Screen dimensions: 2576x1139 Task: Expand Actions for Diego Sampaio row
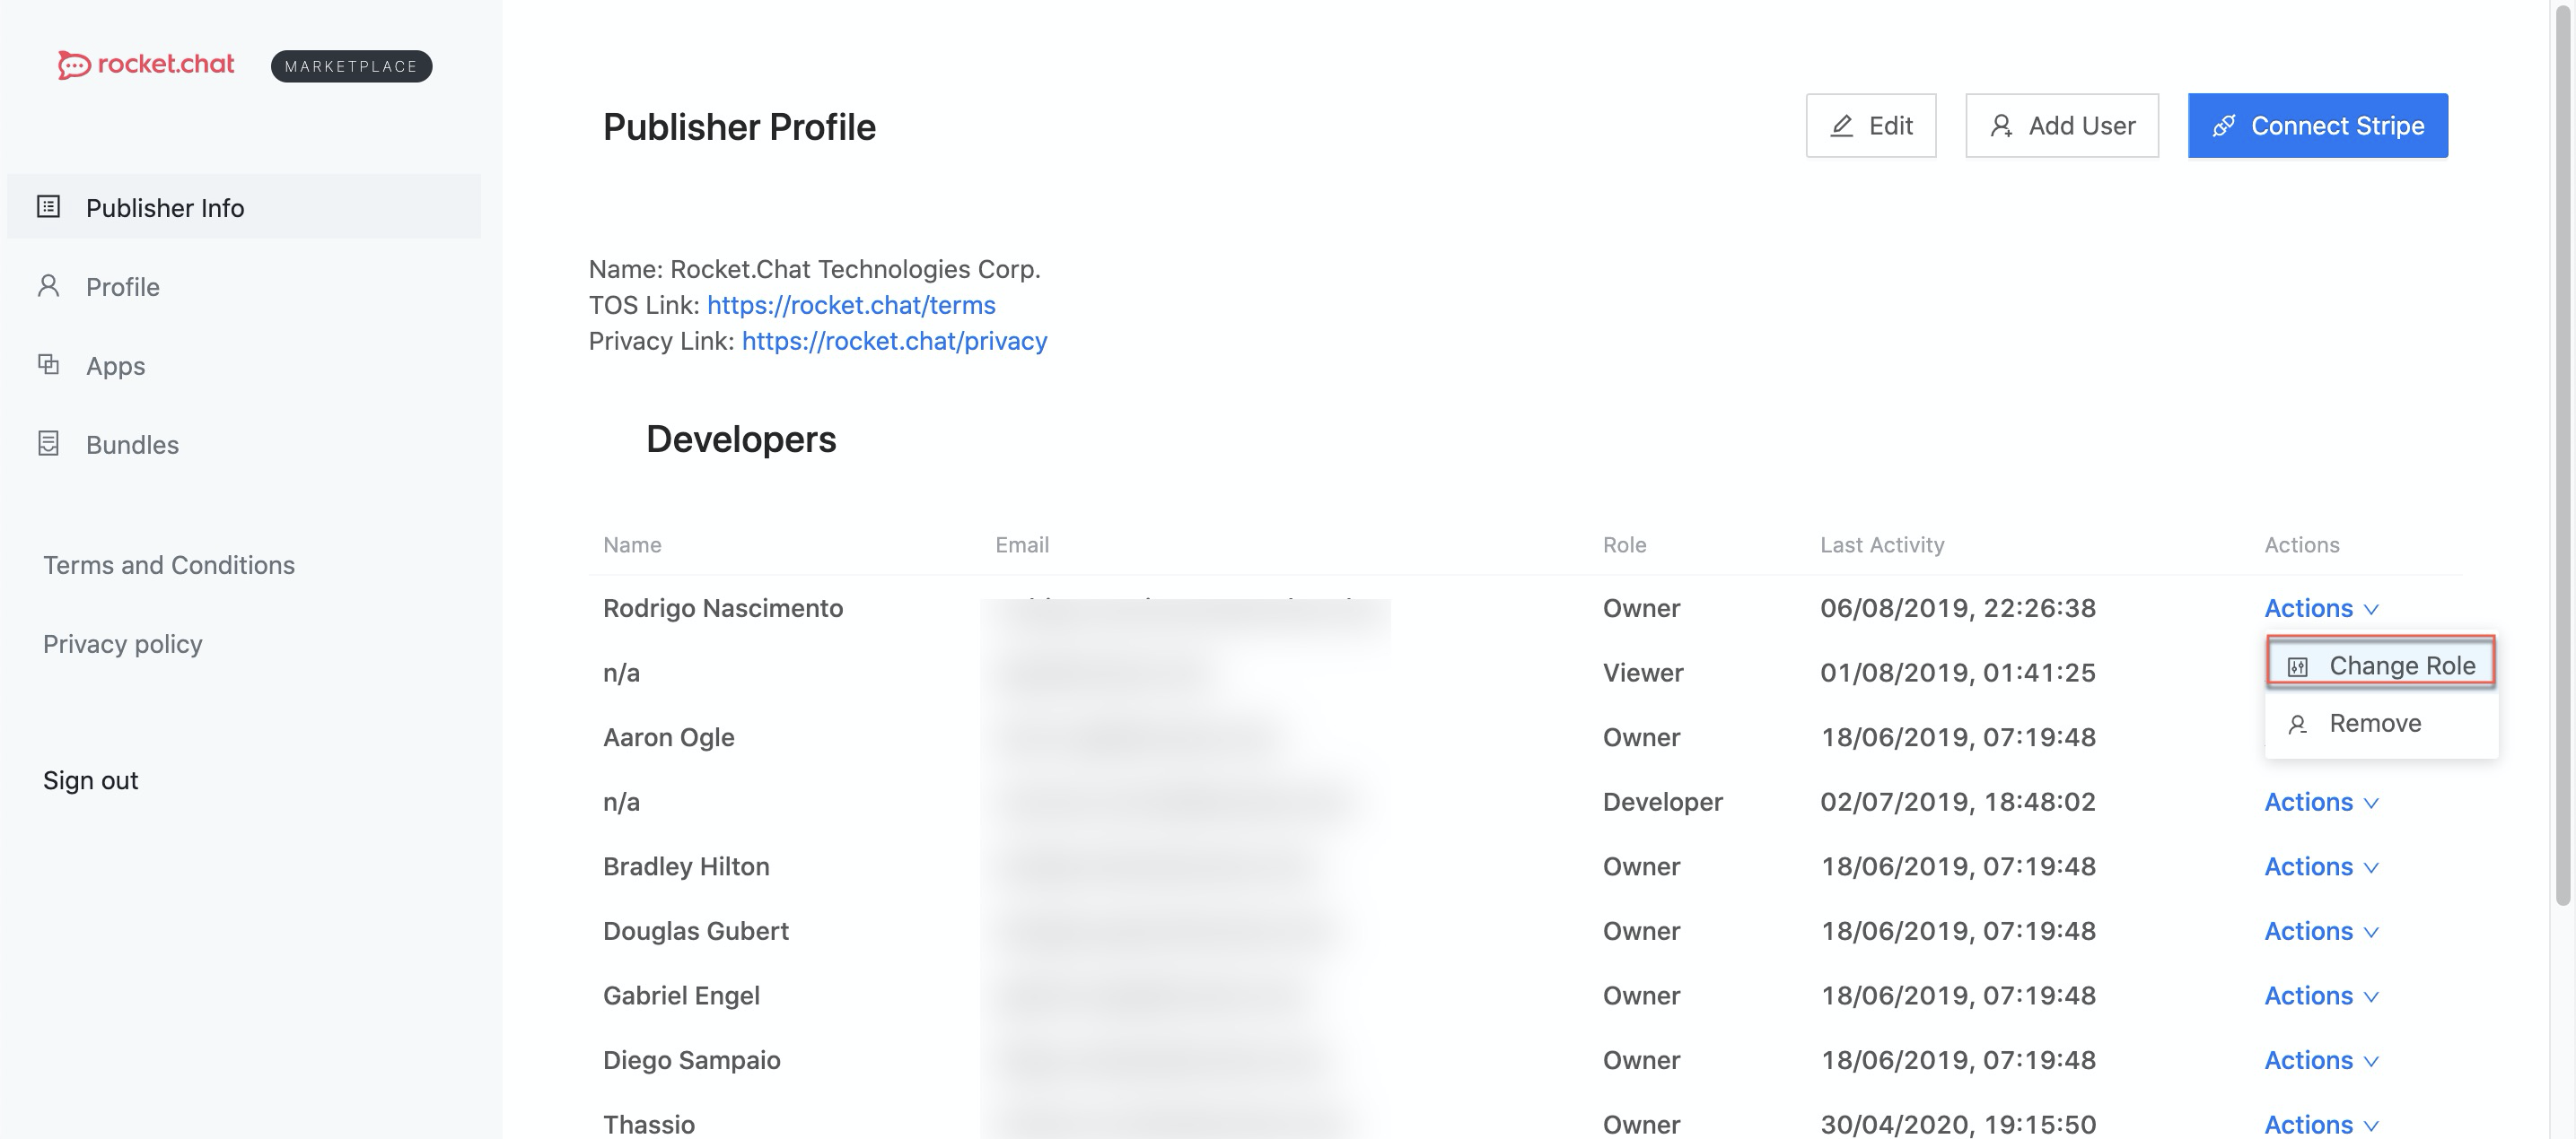click(2321, 1059)
